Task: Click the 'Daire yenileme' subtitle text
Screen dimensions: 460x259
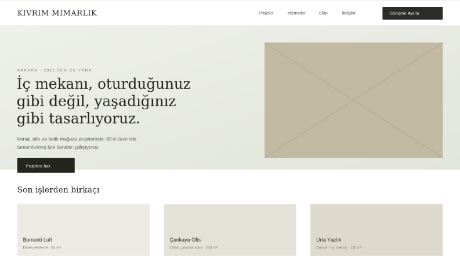Action: click(42, 247)
